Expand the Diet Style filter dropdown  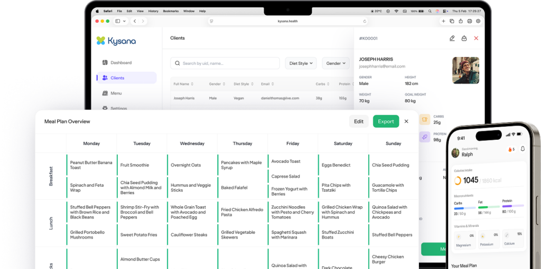[301, 63]
